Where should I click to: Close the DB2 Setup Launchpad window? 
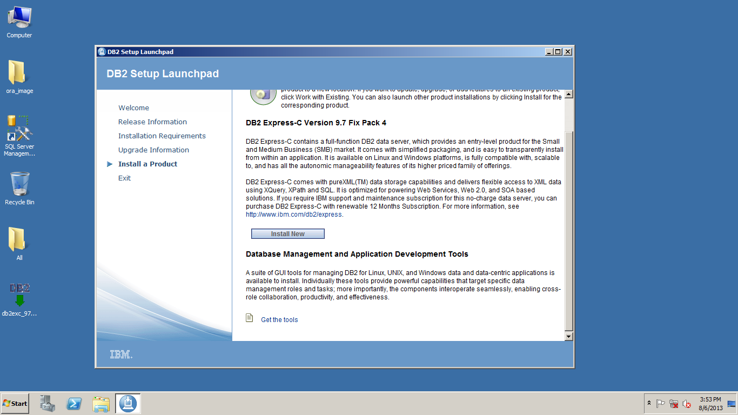[x=567, y=52]
